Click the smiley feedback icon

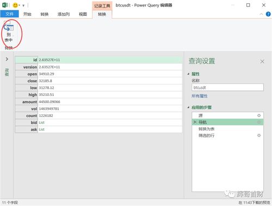(x=15, y=5)
